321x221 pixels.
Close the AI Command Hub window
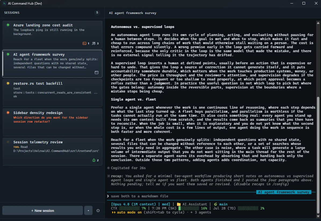point(316,3)
